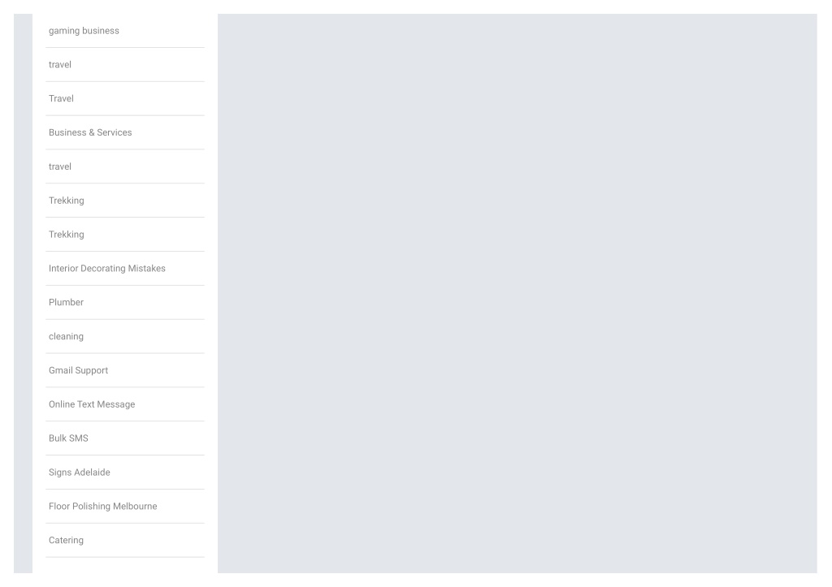Image resolution: width=832 pixels, height=587 pixels.
Task: Open the gaming business link
Action: [84, 31]
